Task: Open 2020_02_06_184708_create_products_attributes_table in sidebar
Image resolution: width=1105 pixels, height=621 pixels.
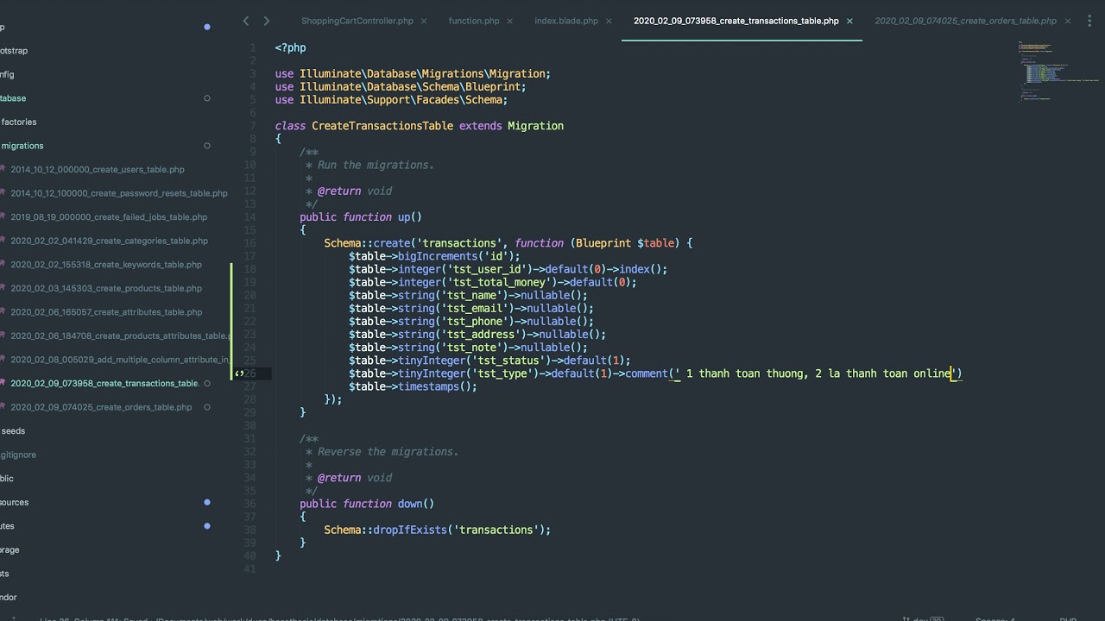Action: click(x=121, y=336)
